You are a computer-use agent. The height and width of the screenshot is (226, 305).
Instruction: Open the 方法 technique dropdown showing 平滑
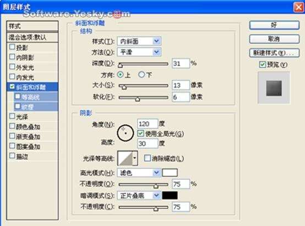[139, 52]
